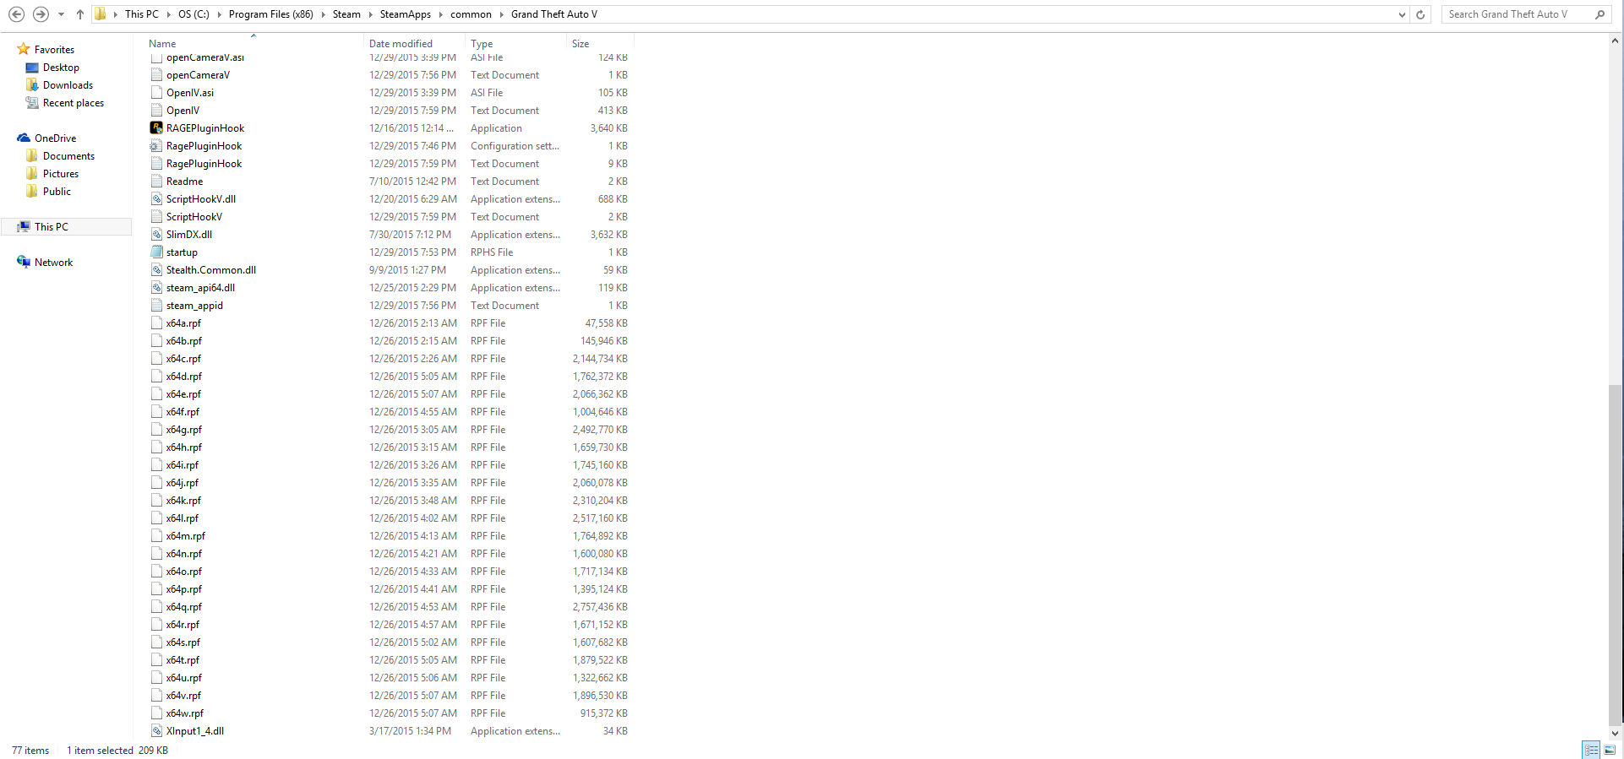Select the ScriptHookV.dll file

[x=201, y=199]
